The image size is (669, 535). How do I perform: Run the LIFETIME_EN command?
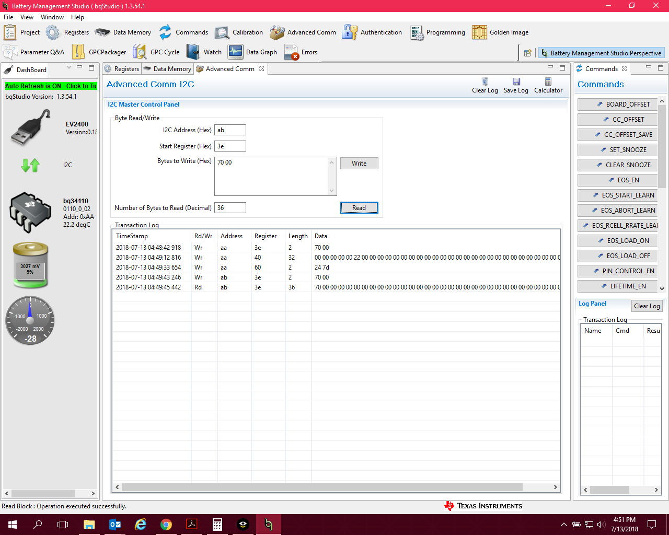[x=617, y=286]
